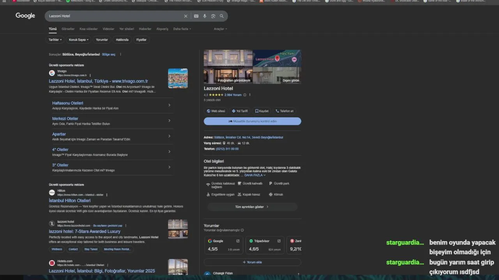
Task: Start voice search with the microphone icon
Action: click(205, 16)
